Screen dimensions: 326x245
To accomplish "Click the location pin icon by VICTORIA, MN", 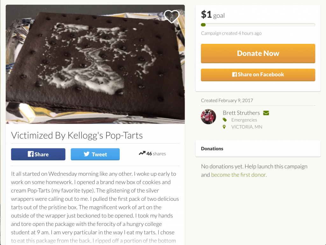I will (x=224, y=127).
